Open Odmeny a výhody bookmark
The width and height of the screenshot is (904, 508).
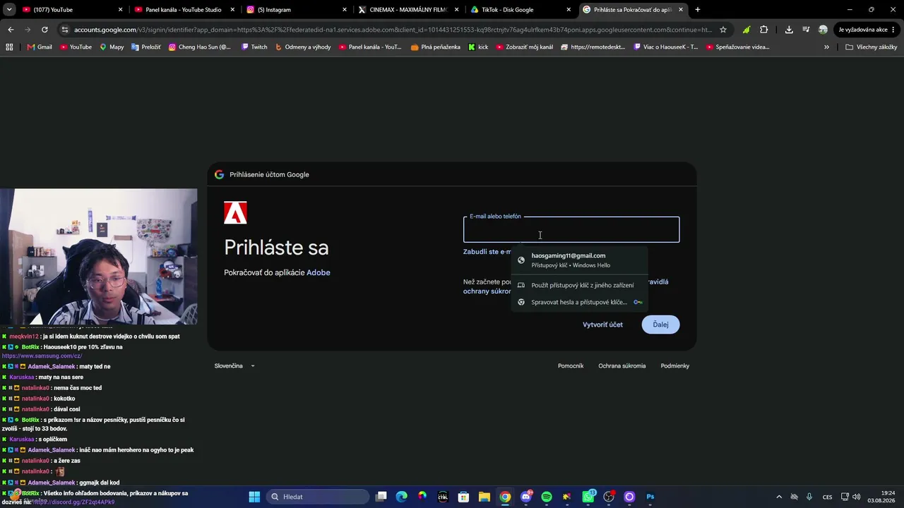302,47
